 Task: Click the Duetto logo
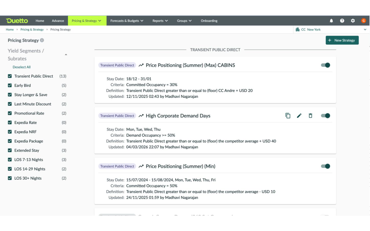pyautogui.click(x=17, y=21)
